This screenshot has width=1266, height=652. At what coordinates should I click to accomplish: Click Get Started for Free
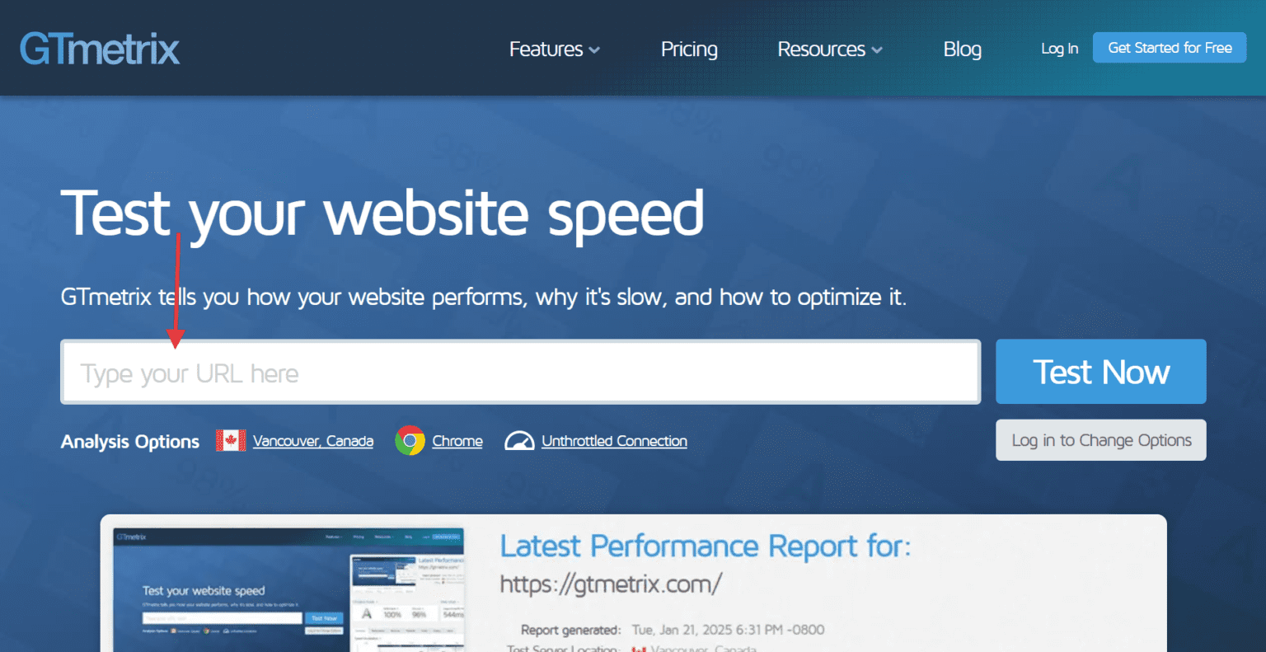pyautogui.click(x=1169, y=47)
